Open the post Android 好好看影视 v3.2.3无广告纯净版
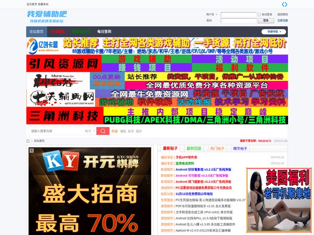Screen dimensions: 314x235 pos(204,169)
